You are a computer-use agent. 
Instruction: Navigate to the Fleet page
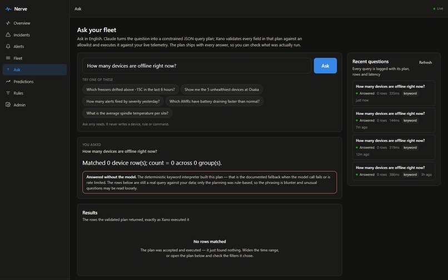(34, 58)
